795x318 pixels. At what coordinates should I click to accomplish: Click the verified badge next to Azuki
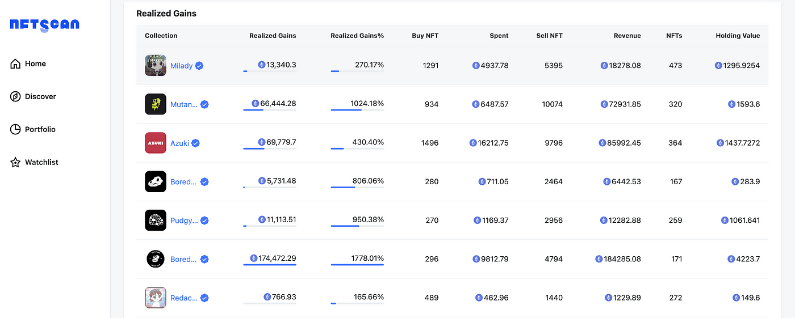[195, 143]
